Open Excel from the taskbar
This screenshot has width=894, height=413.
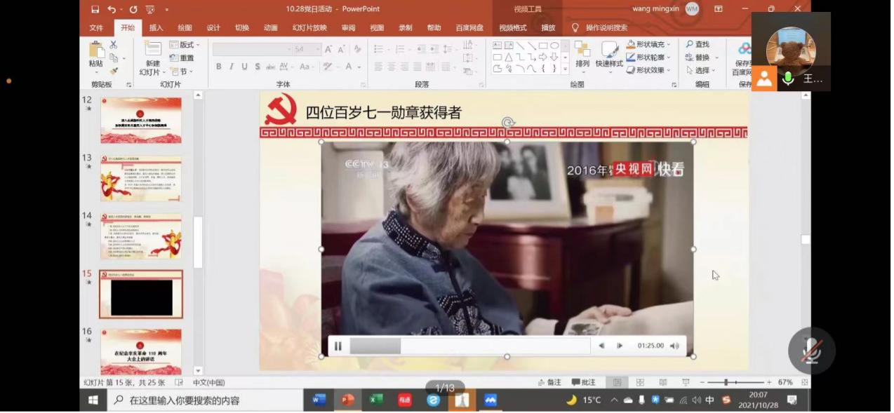pyautogui.click(x=376, y=400)
